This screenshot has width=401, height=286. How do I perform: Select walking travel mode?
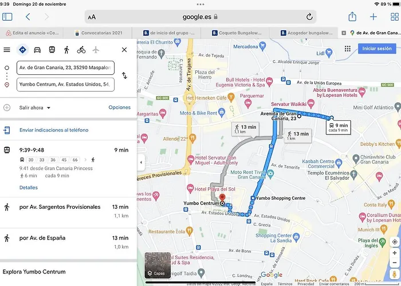point(66,50)
